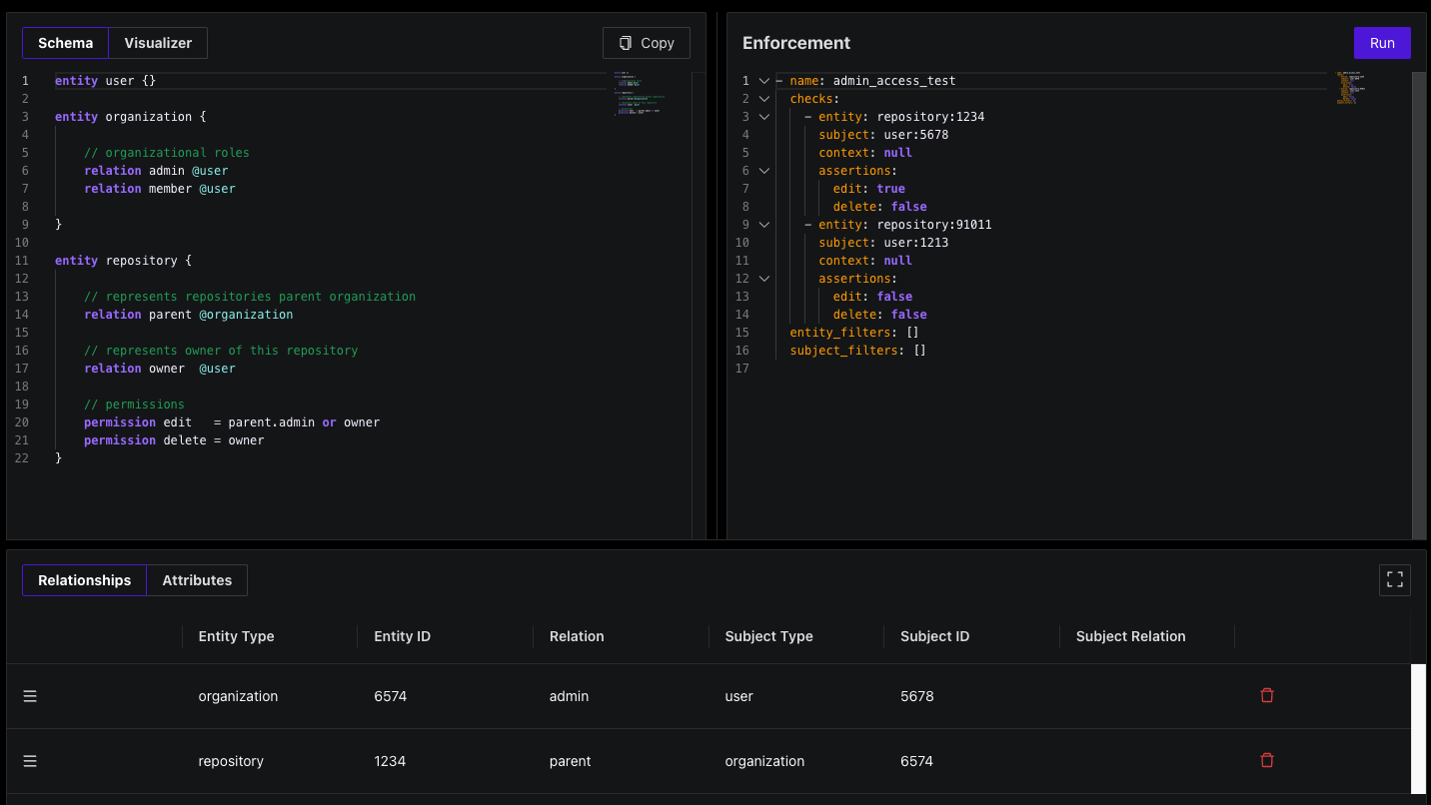
Task: Click 'subject: user:5678' in enforcement
Action: coord(883,135)
